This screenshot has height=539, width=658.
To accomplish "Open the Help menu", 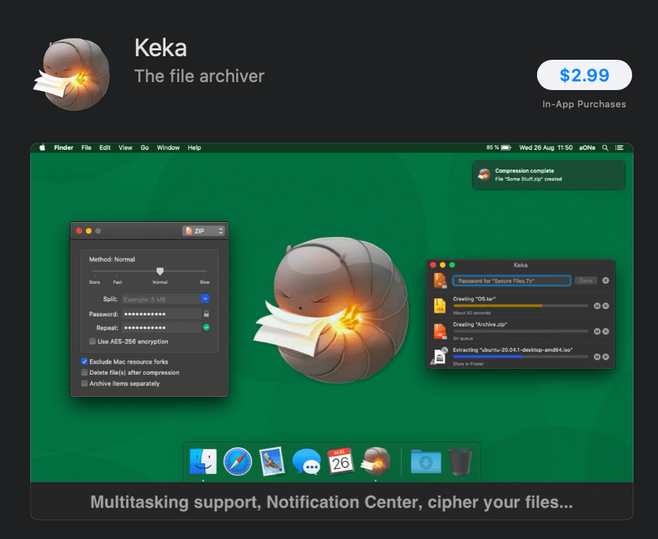I will [194, 148].
